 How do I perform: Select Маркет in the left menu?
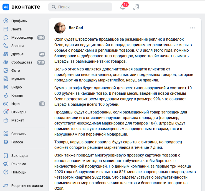tap(17, 120)
